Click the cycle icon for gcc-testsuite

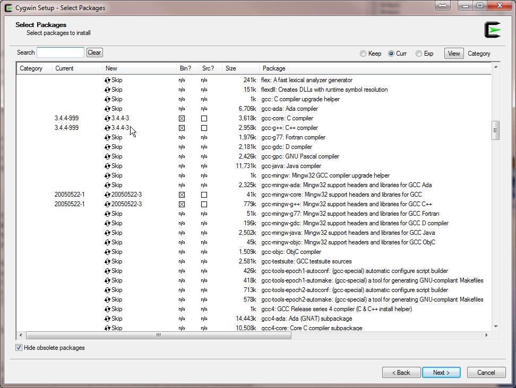[x=107, y=261]
